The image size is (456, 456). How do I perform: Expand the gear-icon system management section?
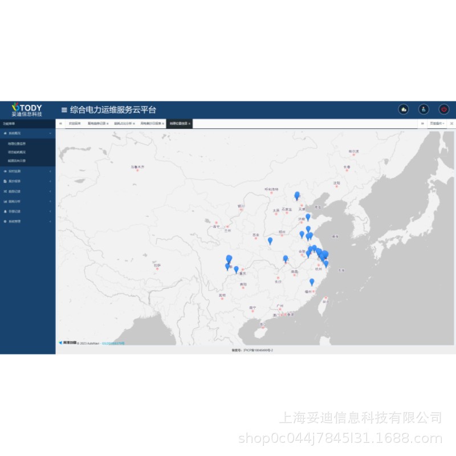pyautogui.click(x=27, y=222)
